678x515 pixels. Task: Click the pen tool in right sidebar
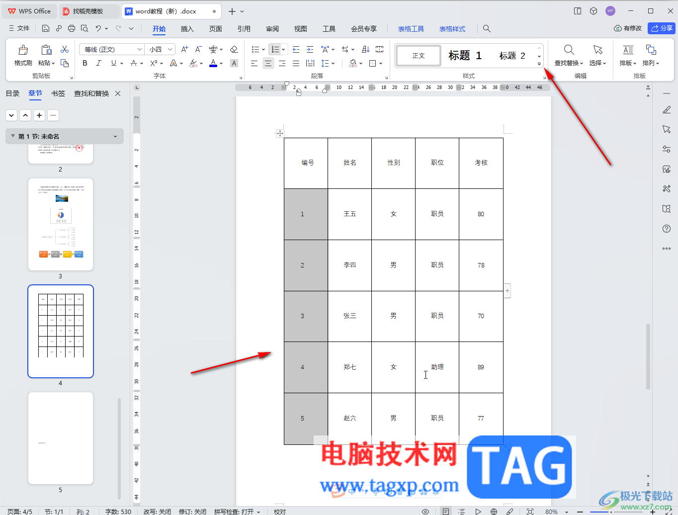click(667, 109)
